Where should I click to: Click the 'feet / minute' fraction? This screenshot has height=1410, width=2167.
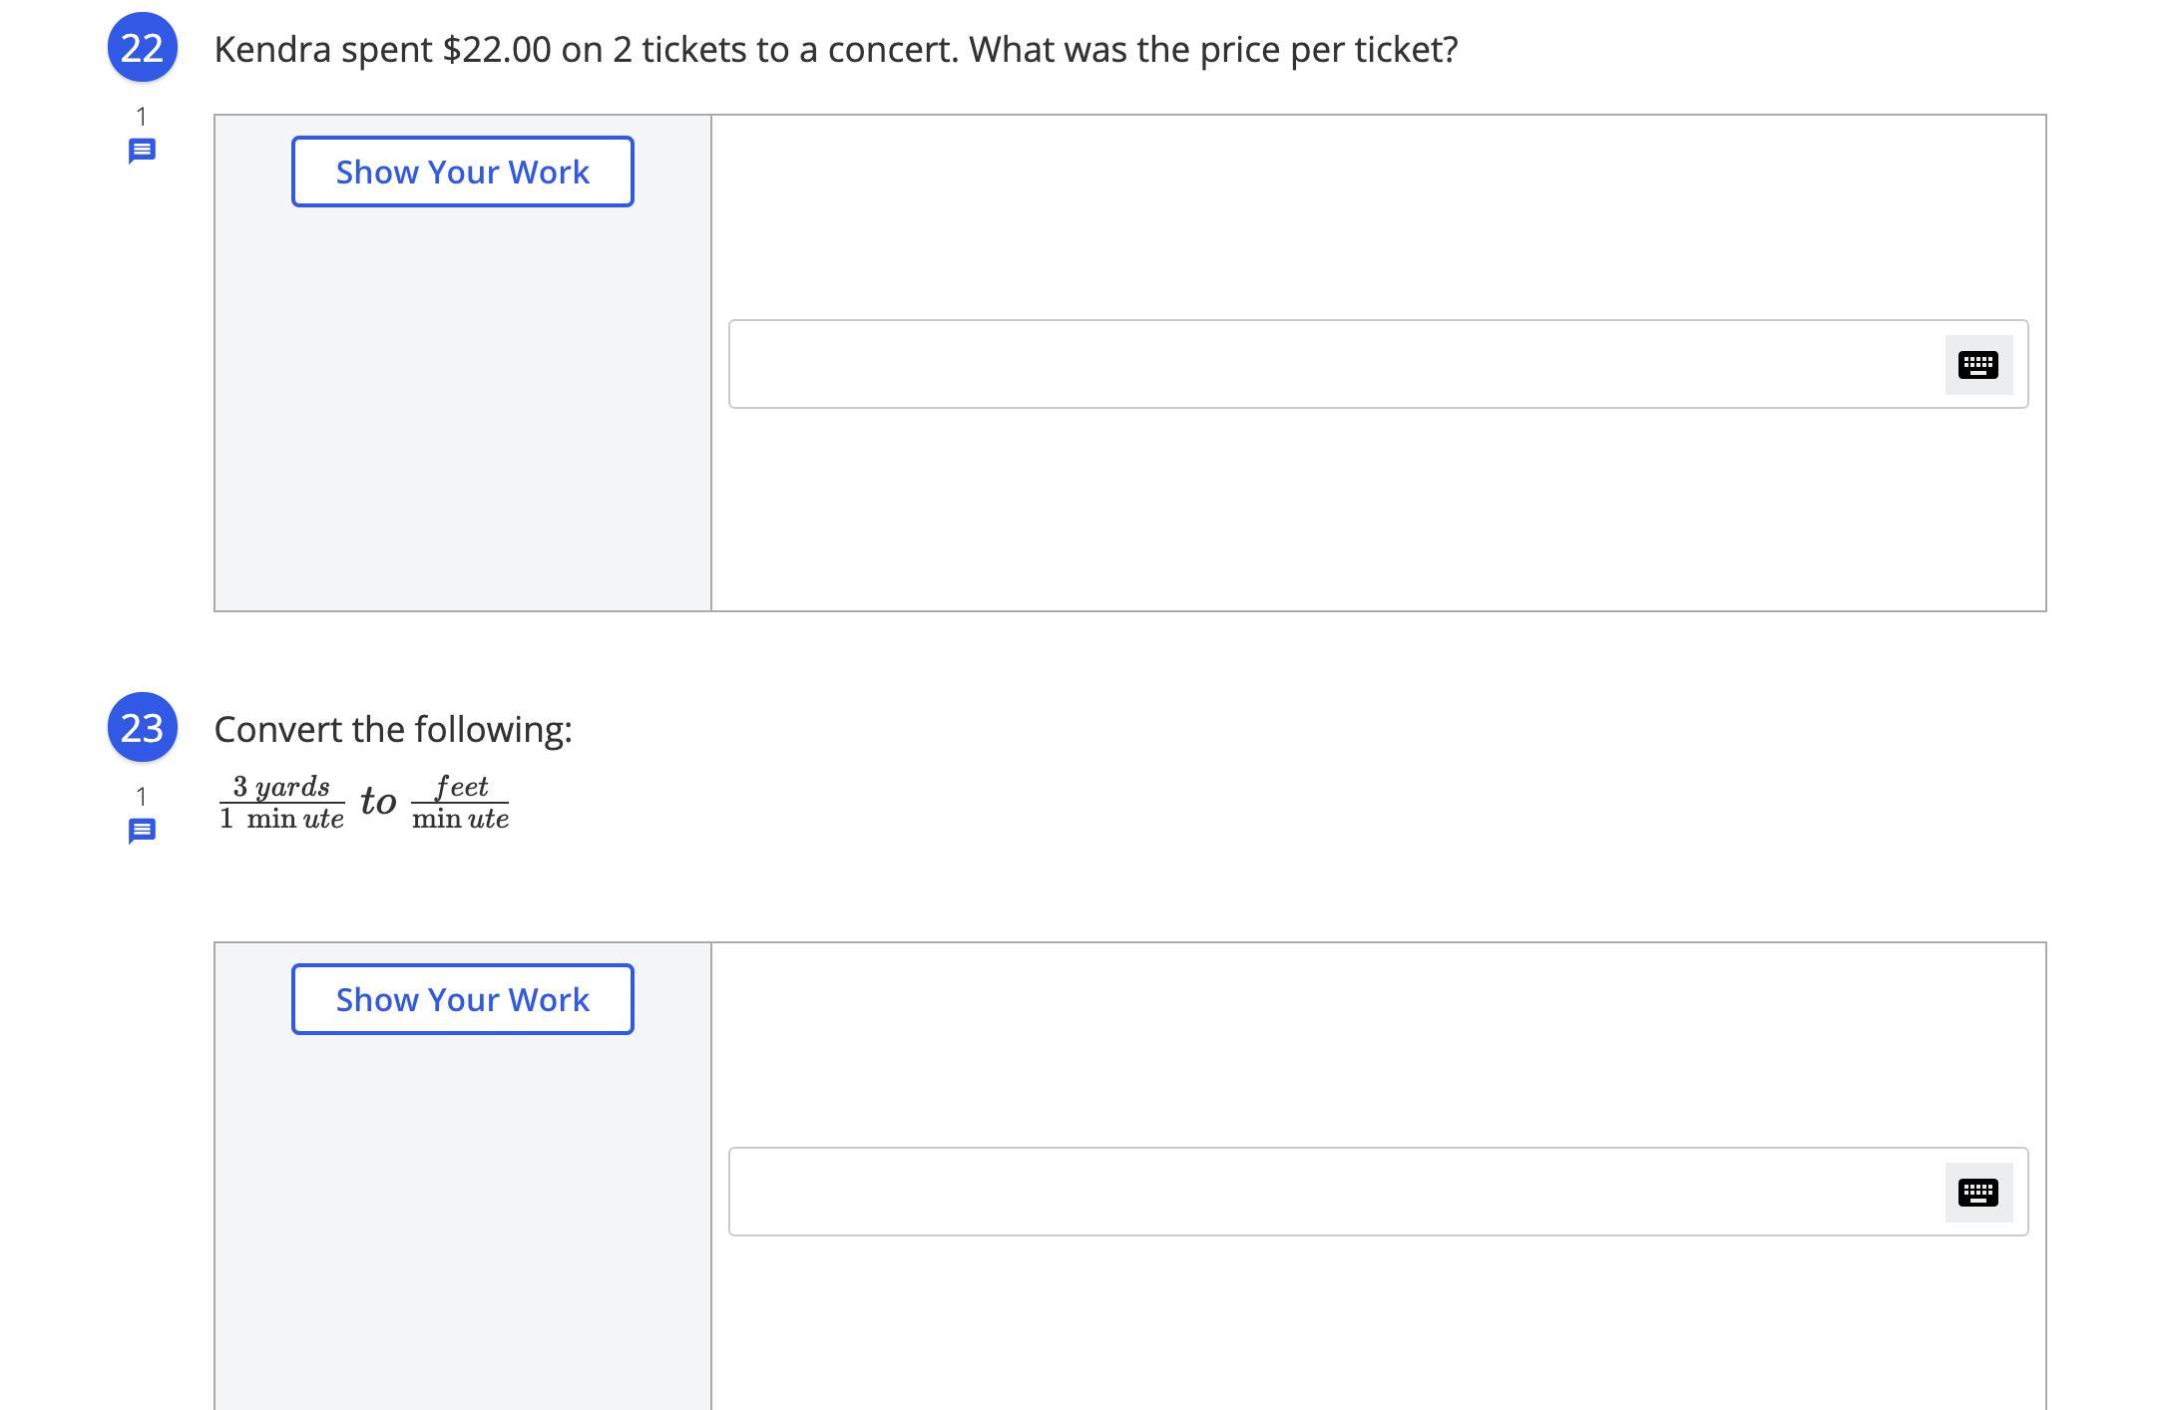[x=460, y=803]
